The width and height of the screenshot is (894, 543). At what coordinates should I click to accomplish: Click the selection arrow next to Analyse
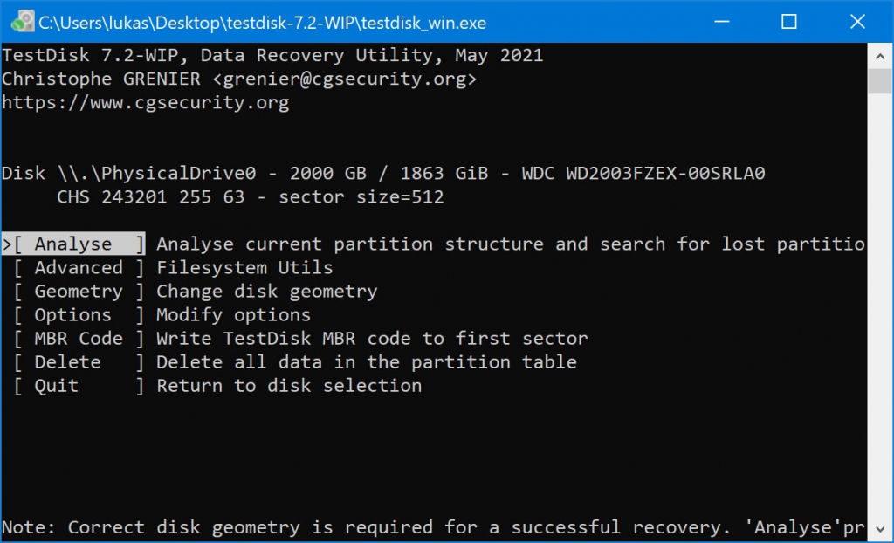tap(7, 244)
